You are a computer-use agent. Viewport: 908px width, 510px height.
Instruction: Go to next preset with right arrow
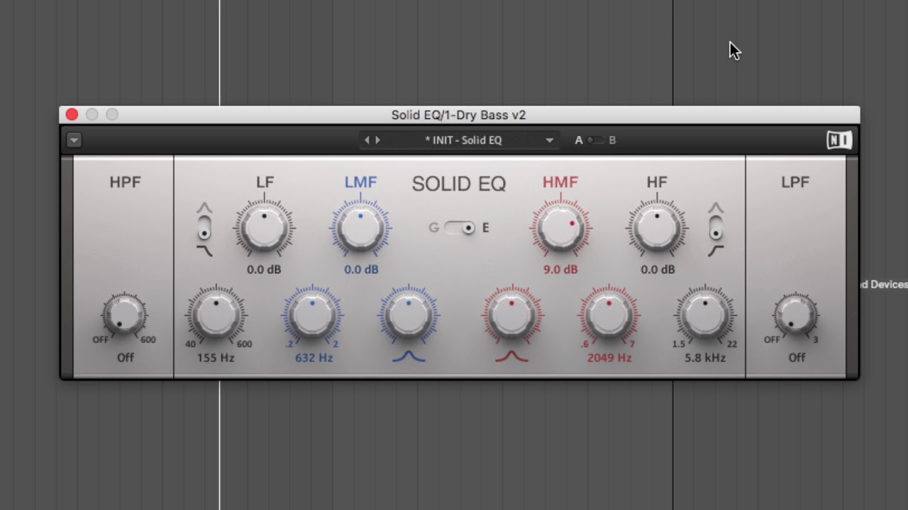(x=377, y=140)
